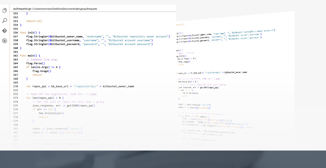Click the file path C:\Users\morrison\OneDrive

[x=65, y=8]
